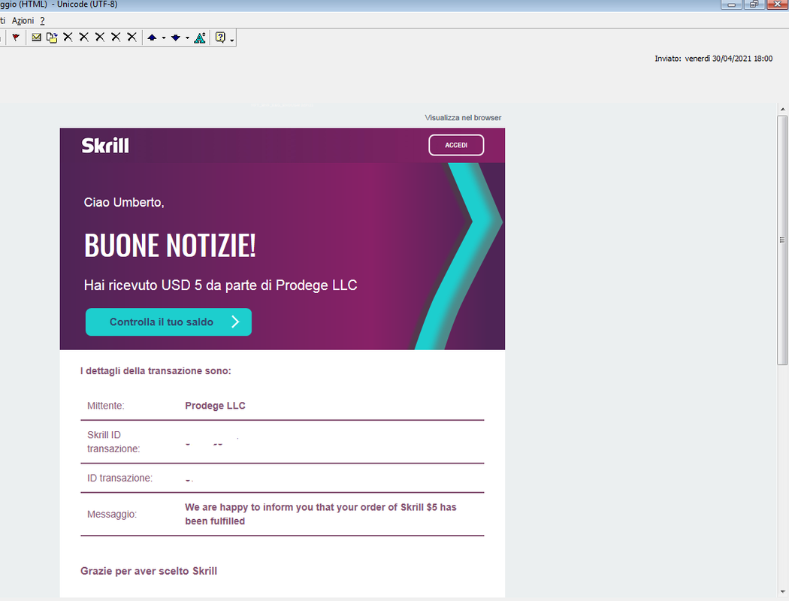
Task: Click the Controlla il tuo saldo button
Action: coord(168,322)
